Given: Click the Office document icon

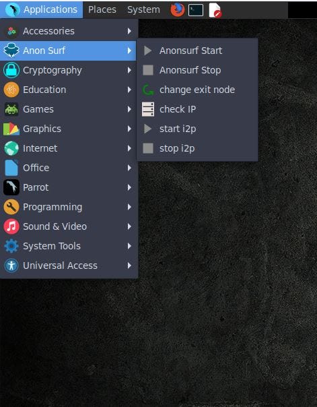Looking at the screenshot, I should tap(11, 168).
